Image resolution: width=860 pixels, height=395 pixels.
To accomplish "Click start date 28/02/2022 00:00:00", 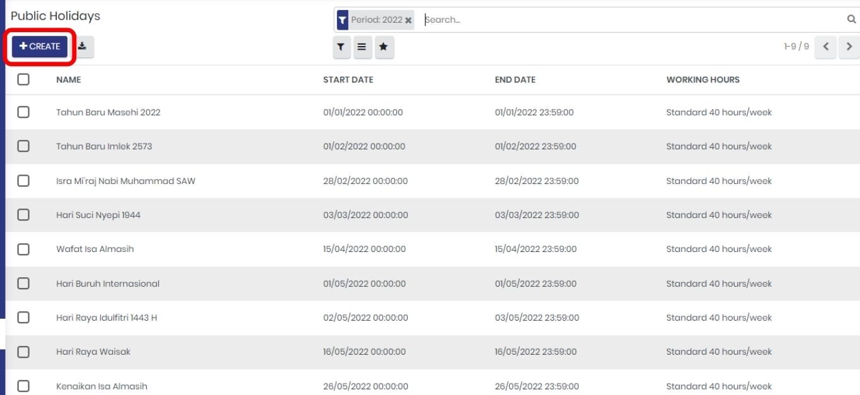I will pyautogui.click(x=365, y=181).
